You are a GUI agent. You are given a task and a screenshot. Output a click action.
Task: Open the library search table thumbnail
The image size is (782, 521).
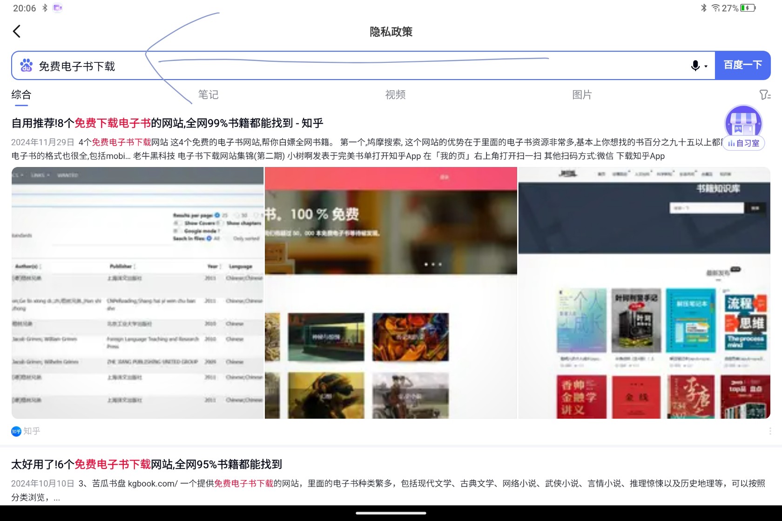coord(138,293)
